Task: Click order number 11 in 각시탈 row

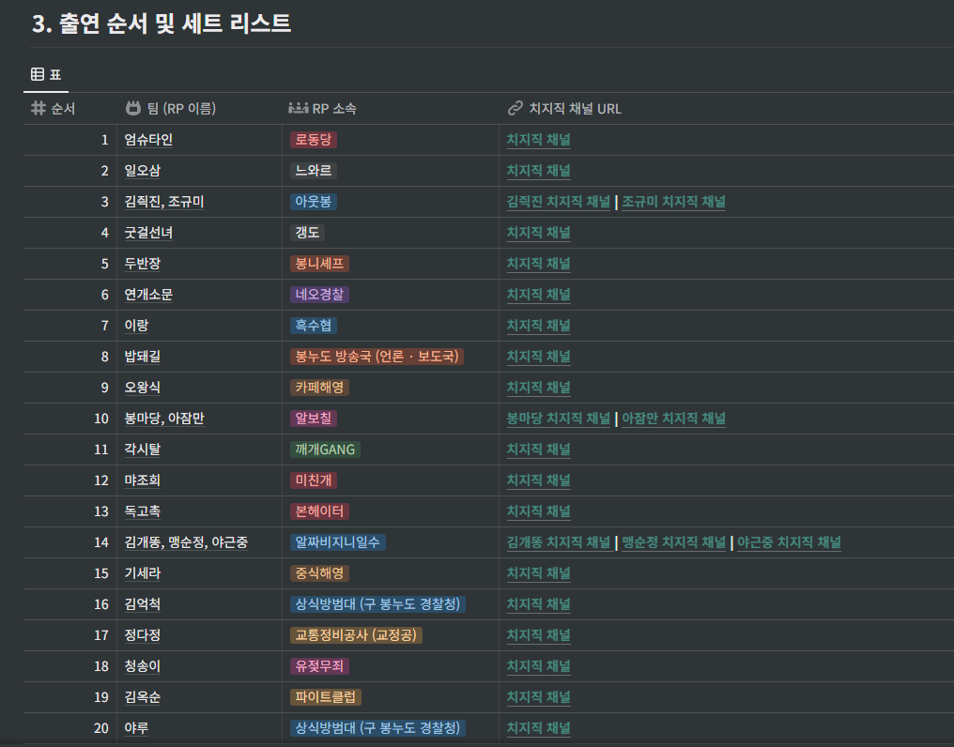Action: pyautogui.click(x=101, y=450)
